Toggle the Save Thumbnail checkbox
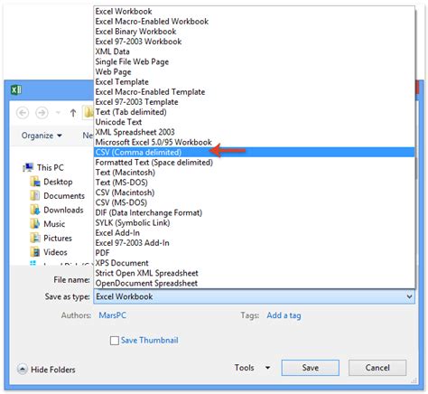This screenshot has height=394, width=428. pyautogui.click(x=115, y=341)
